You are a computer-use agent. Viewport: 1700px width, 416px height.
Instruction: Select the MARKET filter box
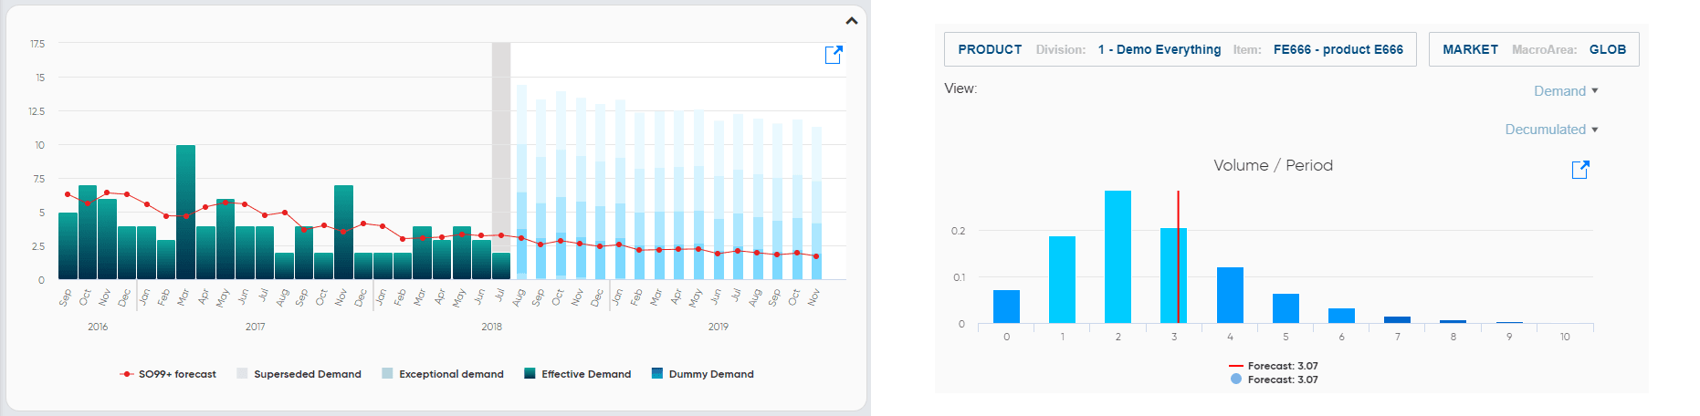click(1534, 49)
